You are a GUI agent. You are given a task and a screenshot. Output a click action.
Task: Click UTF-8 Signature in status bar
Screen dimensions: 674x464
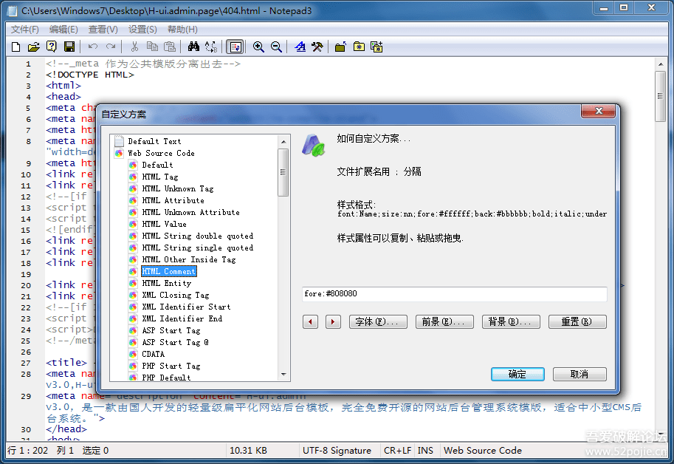(337, 450)
